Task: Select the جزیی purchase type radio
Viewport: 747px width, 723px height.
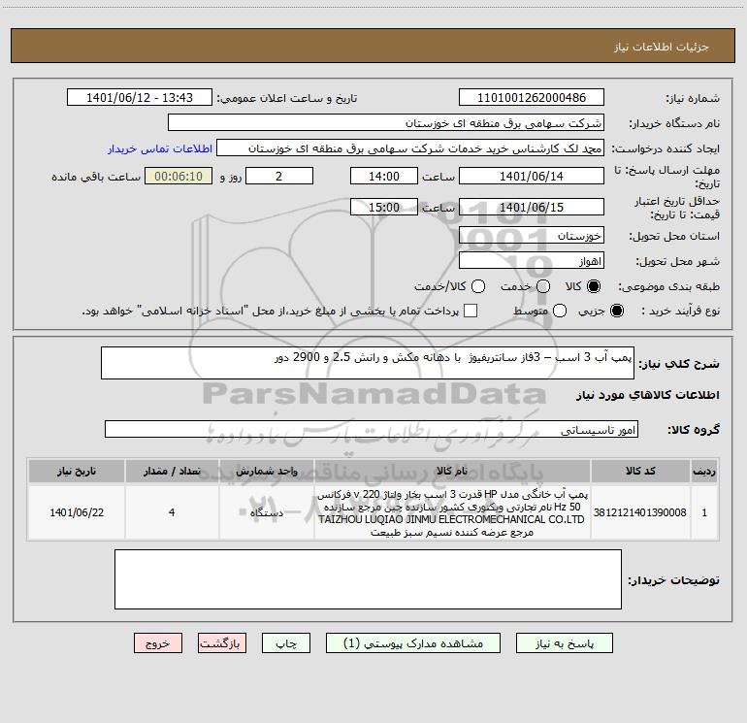Action: click(x=616, y=311)
